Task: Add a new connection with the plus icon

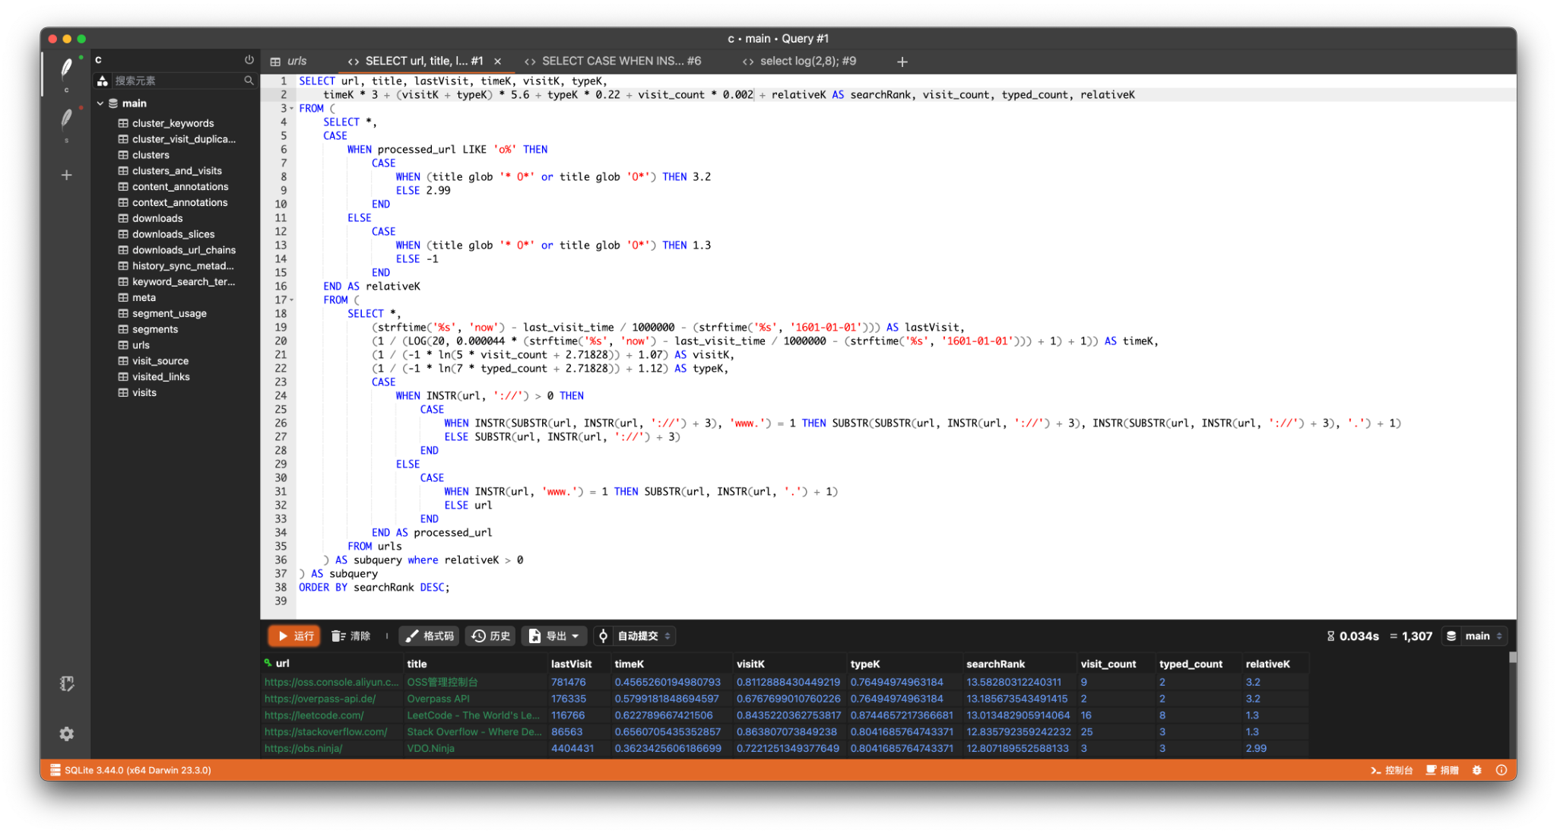Action: [x=66, y=175]
